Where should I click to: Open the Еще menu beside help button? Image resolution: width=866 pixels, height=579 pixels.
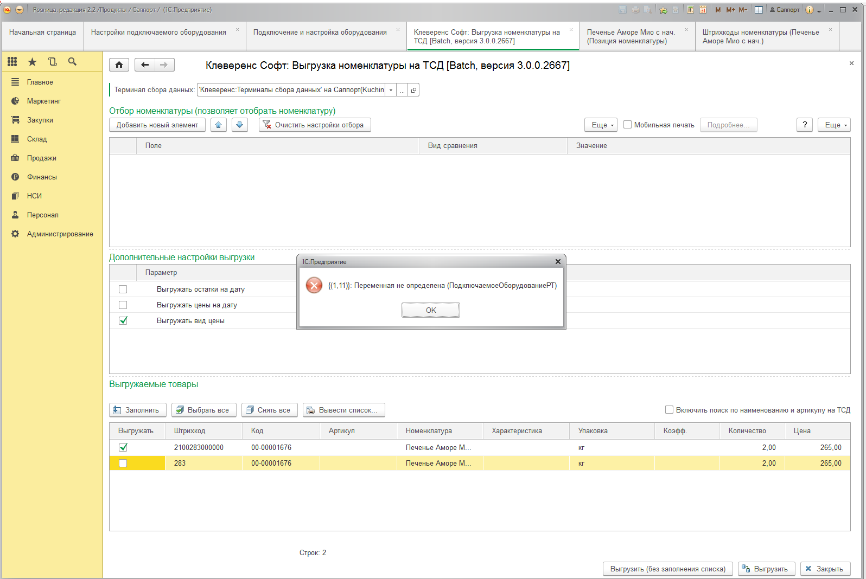tap(834, 125)
